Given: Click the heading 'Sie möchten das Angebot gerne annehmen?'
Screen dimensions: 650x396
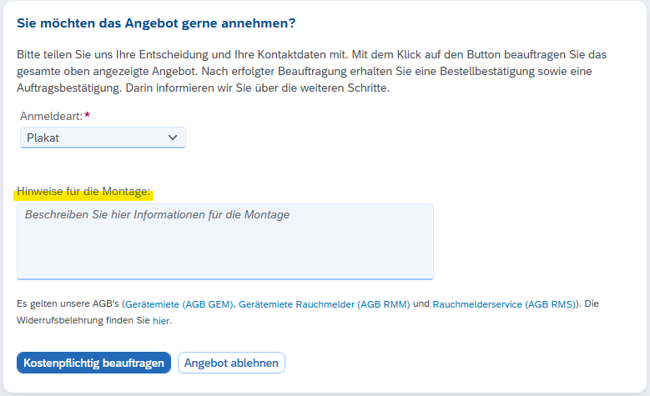Looking at the screenshot, I should pos(156,23).
